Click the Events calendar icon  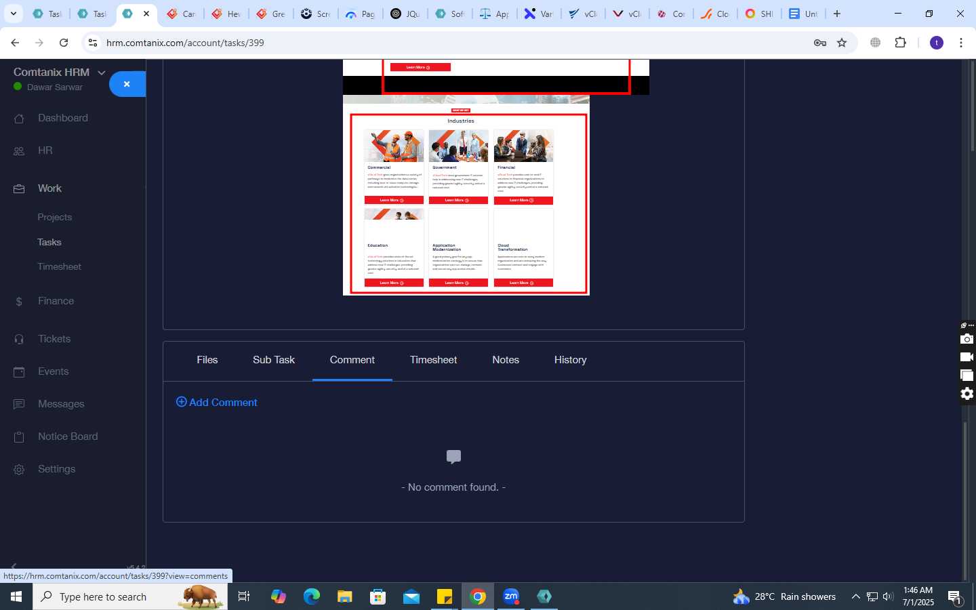pyautogui.click(x=19, y=372)
